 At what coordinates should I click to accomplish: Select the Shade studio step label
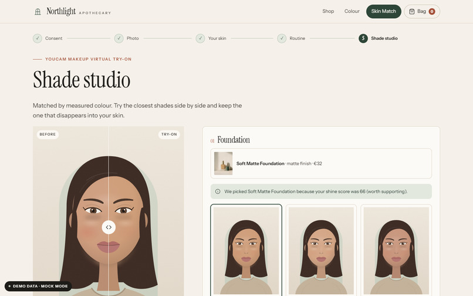tap(384, 38)
